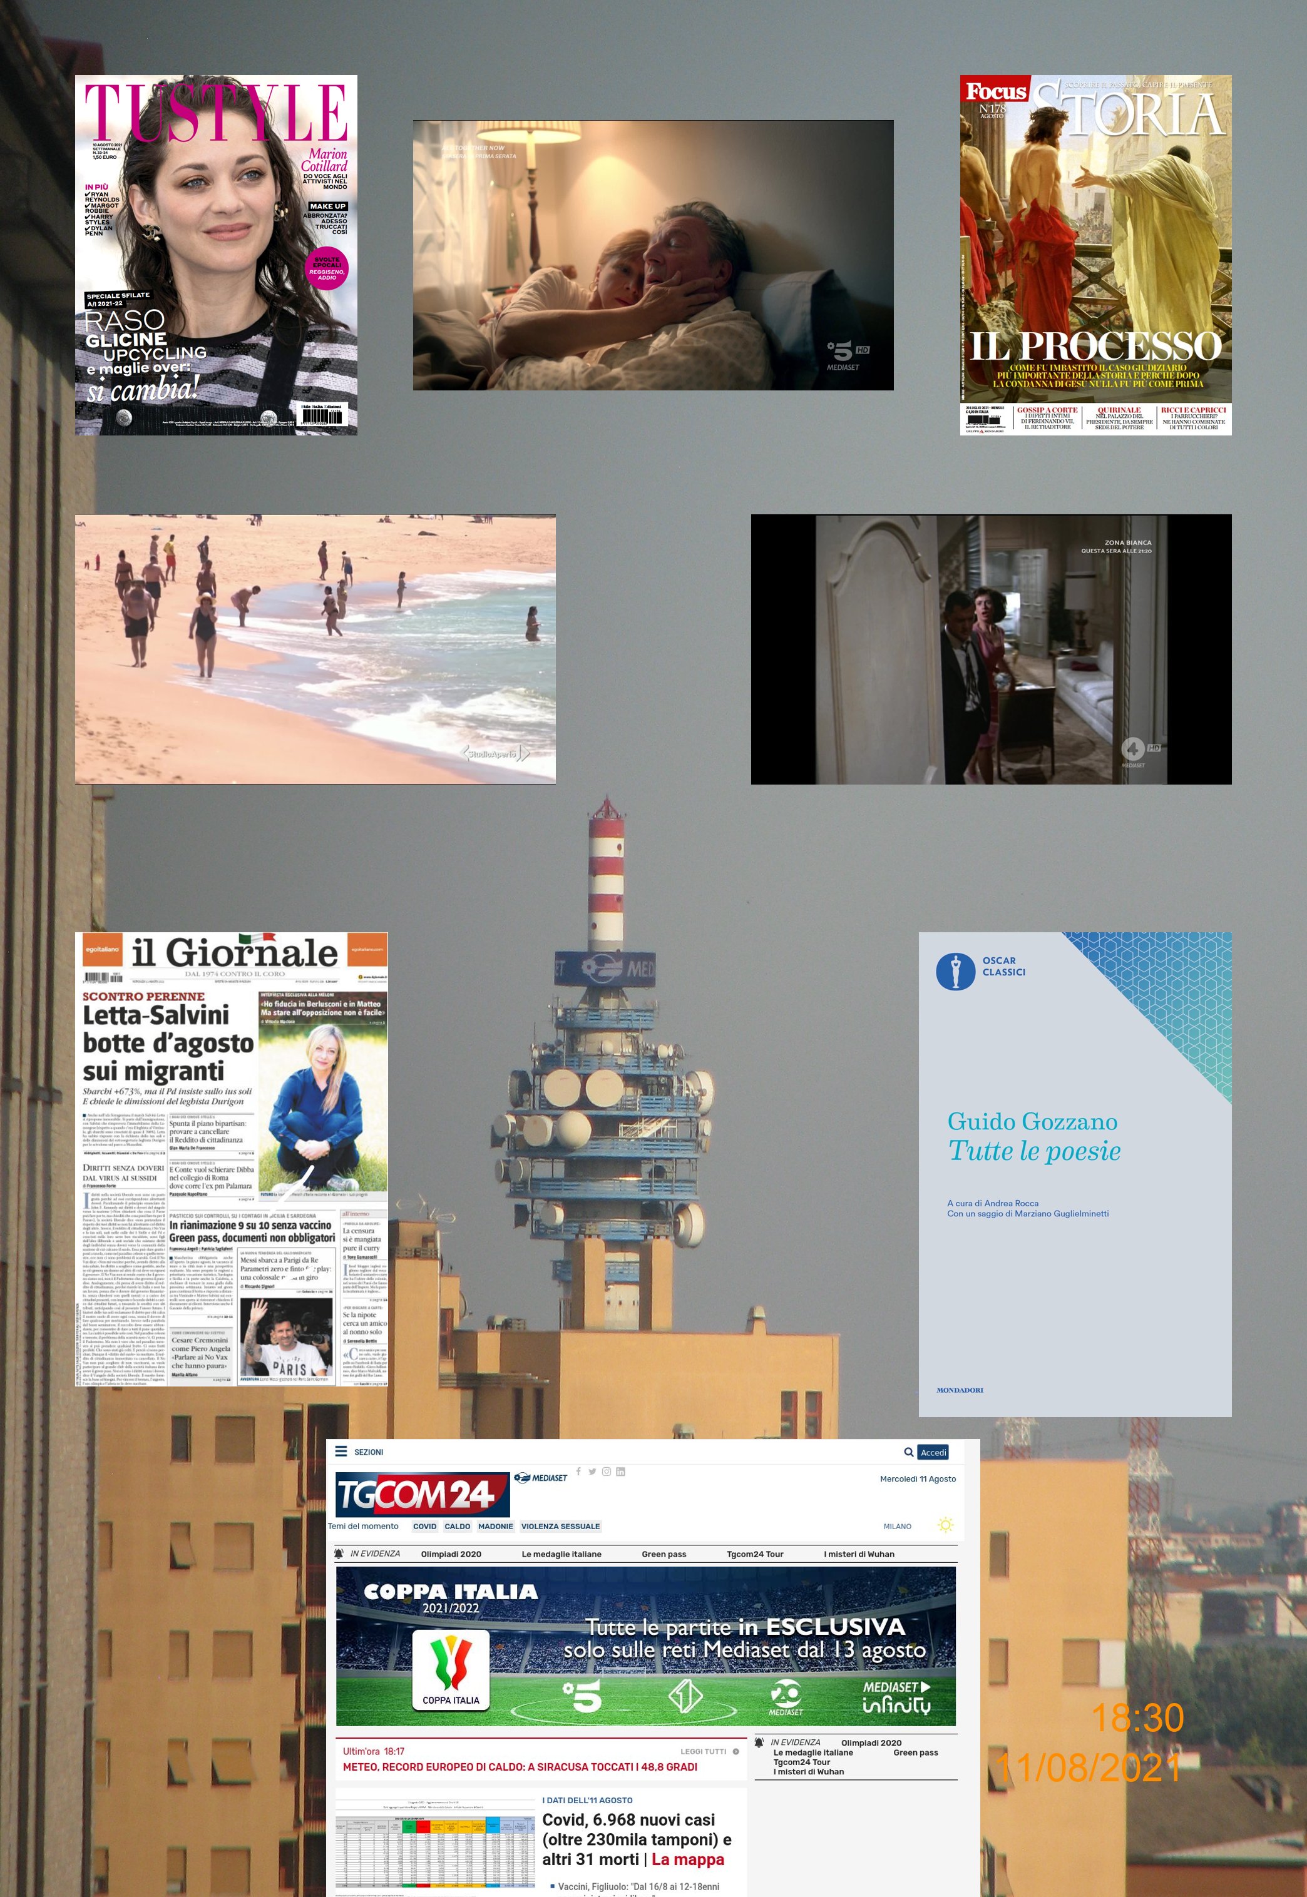Open Olimpiadi 2020 in top nav bar
1307x1897 pixels.
(451, 1554)
